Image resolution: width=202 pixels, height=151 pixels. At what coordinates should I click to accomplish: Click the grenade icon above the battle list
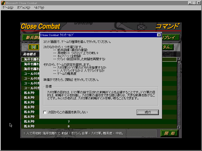(34, 47)
